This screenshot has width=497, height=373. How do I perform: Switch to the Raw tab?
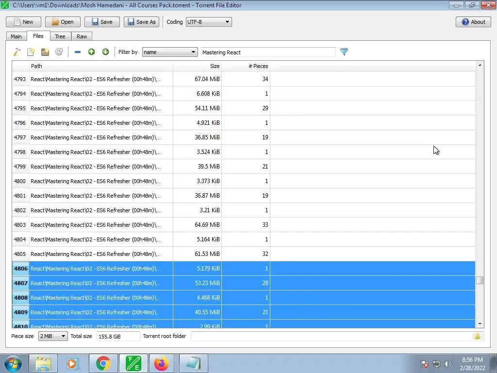pos(82,36)
